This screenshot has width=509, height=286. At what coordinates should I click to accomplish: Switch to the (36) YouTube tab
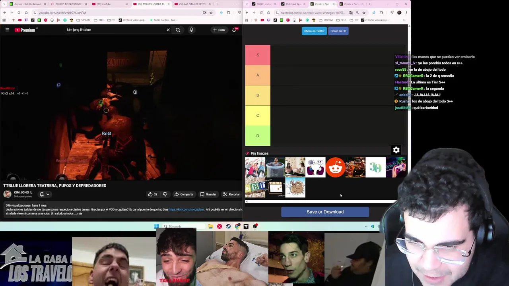pyautogui.click(x=109, y=4)
